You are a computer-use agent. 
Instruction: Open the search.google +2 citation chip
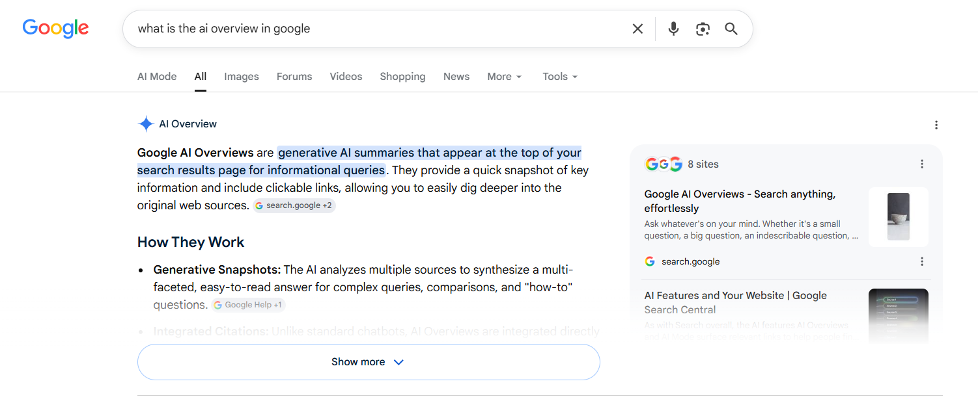click(x=294, y=205)
